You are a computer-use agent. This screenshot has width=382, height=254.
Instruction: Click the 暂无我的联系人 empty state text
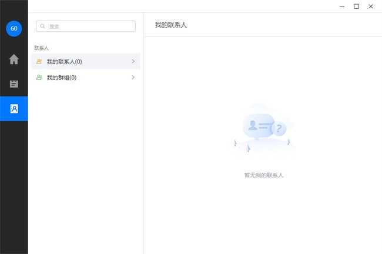(263, 175)
